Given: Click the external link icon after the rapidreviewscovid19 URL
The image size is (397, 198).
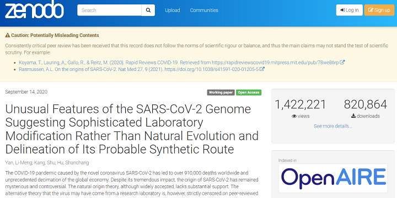Looking at the screenshot, I should (x=342, y=62).
